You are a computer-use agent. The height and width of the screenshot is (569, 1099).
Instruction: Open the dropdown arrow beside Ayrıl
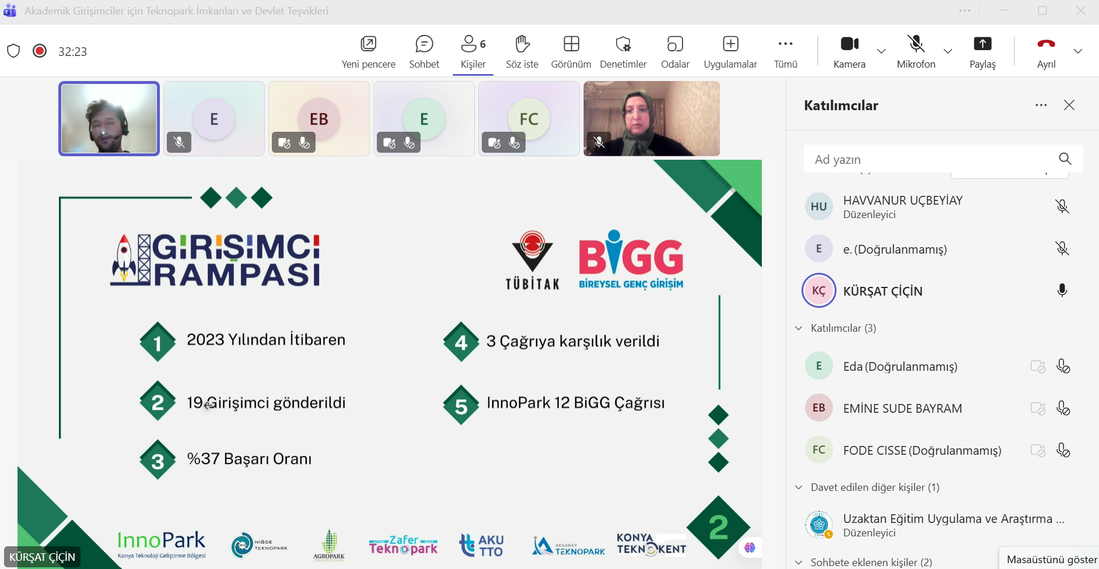[1078, 51]
